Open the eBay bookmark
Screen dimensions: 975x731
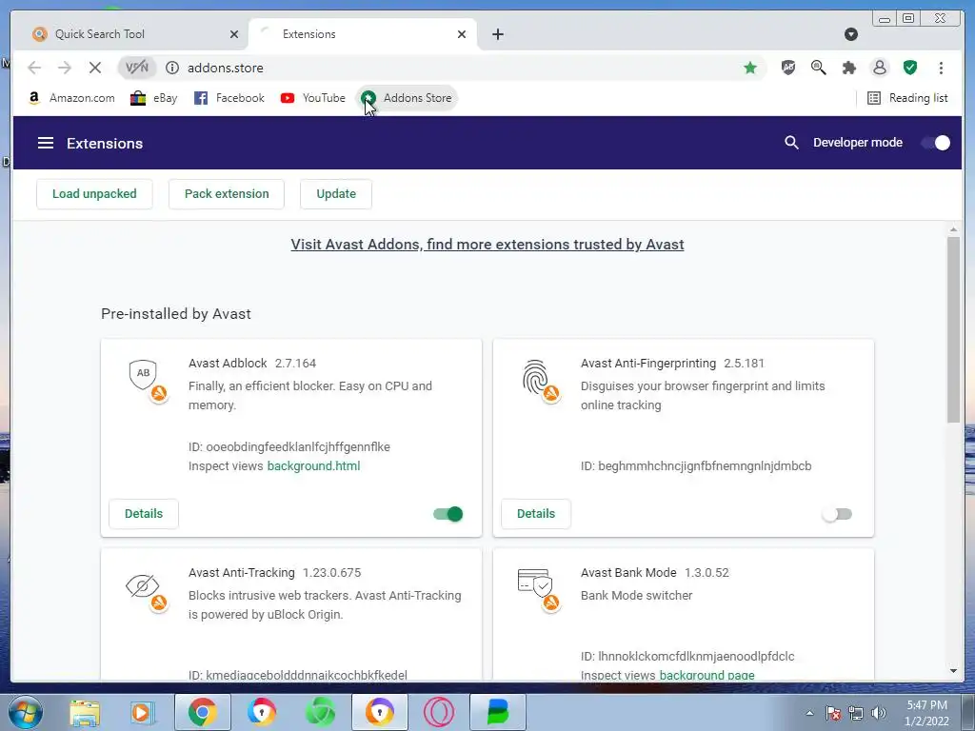pos(153,98)
